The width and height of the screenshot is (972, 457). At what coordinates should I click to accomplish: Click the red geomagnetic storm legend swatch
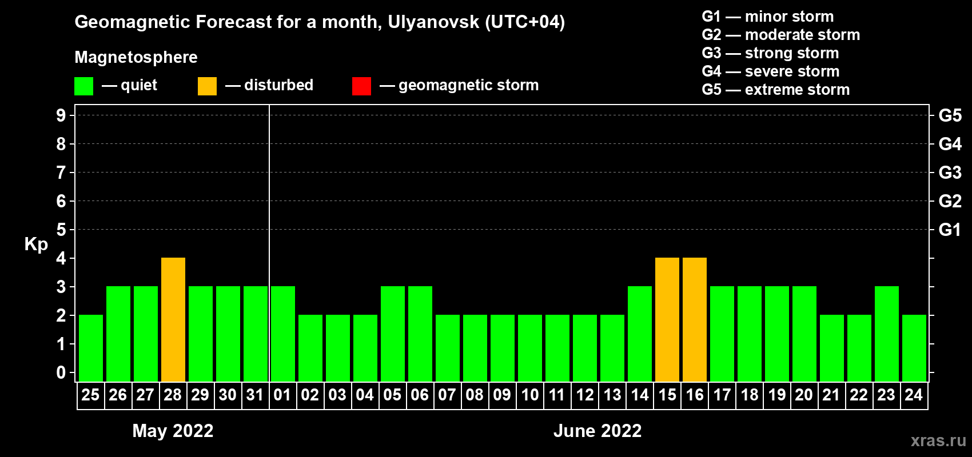361,86
